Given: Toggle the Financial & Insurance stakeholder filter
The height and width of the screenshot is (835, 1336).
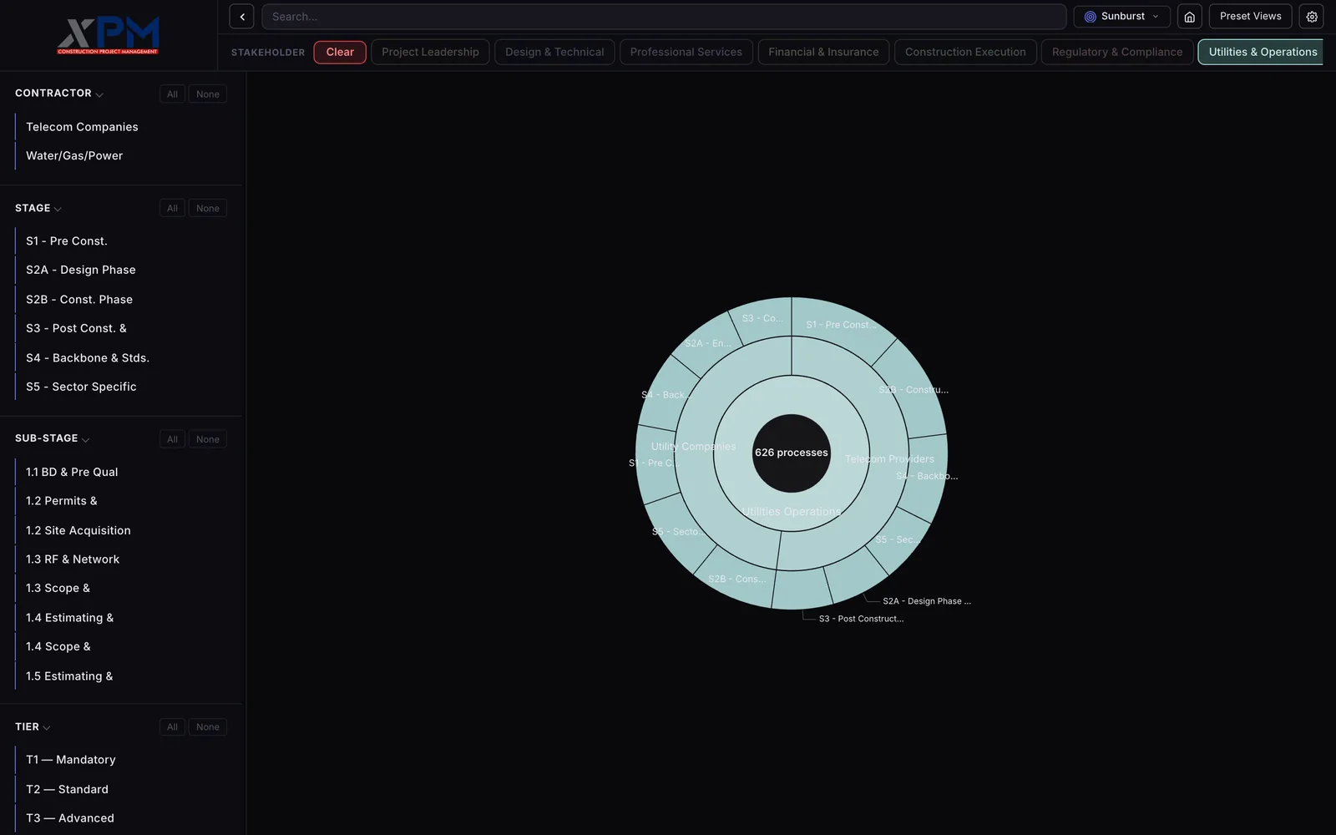Looking at the screenshot, I should 823,52.
